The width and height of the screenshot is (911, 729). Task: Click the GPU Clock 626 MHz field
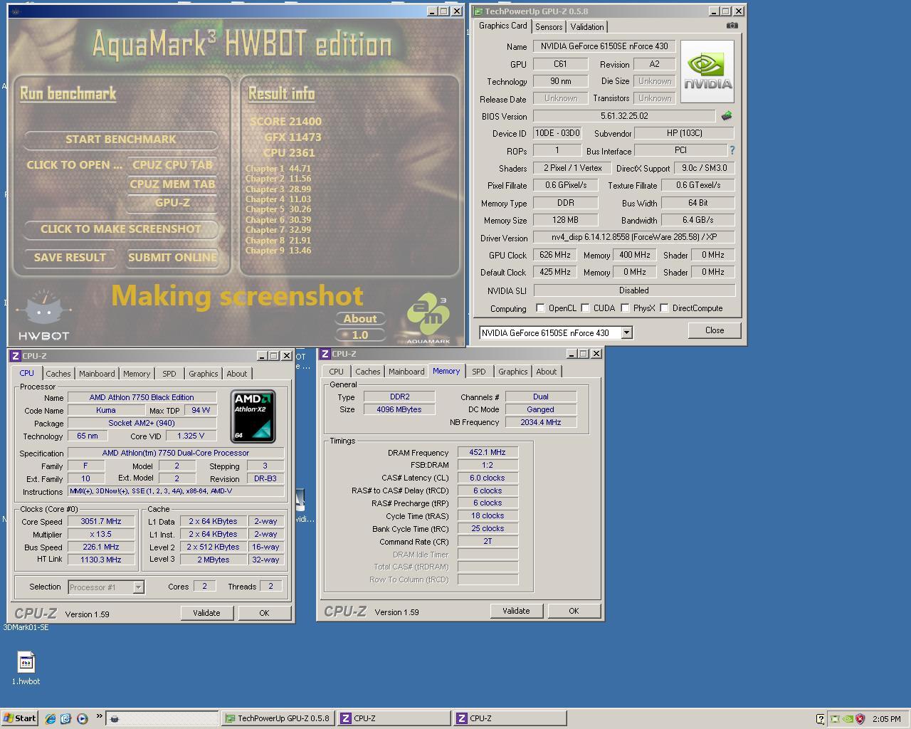tap(555, 255)
